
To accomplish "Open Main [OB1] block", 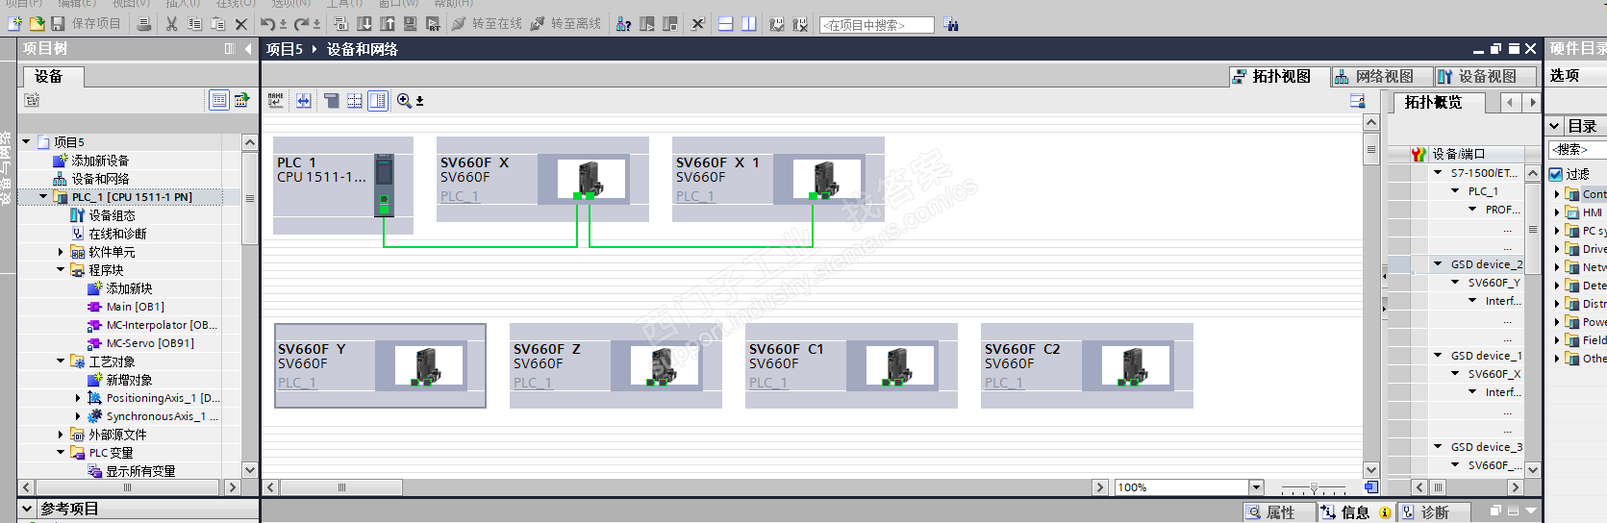I will [x=135, y=307].
